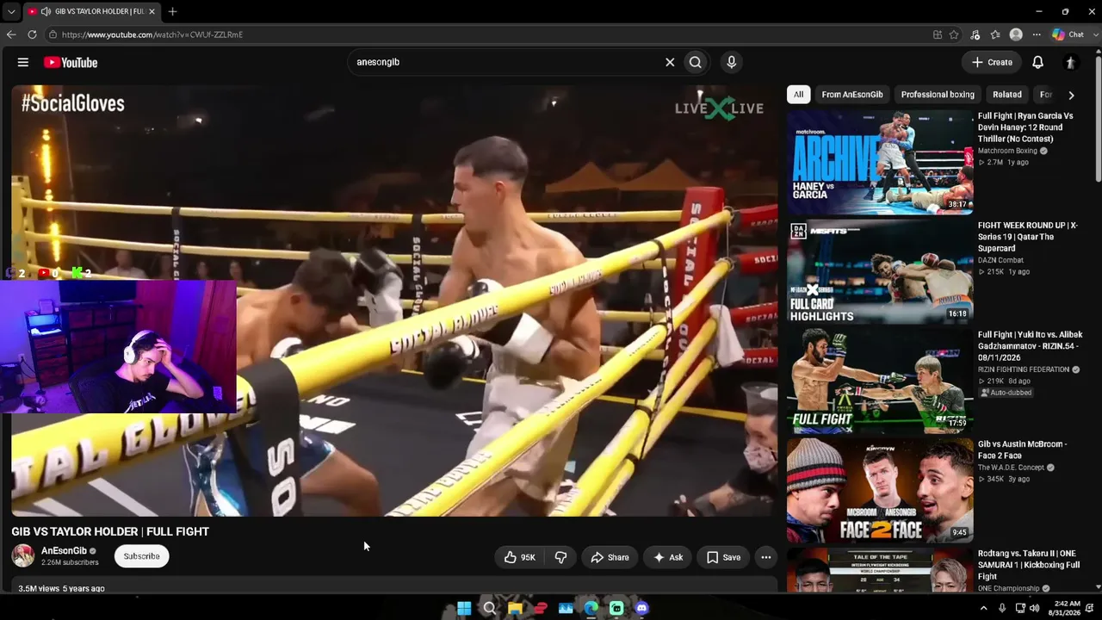Visit DAZN Combat channel

tap(1000, 260)
